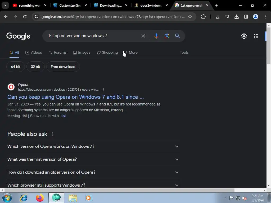Search by voice microphone icon
Screen dimensions: 271x203
pyautogui.click(x=156, y=36)
